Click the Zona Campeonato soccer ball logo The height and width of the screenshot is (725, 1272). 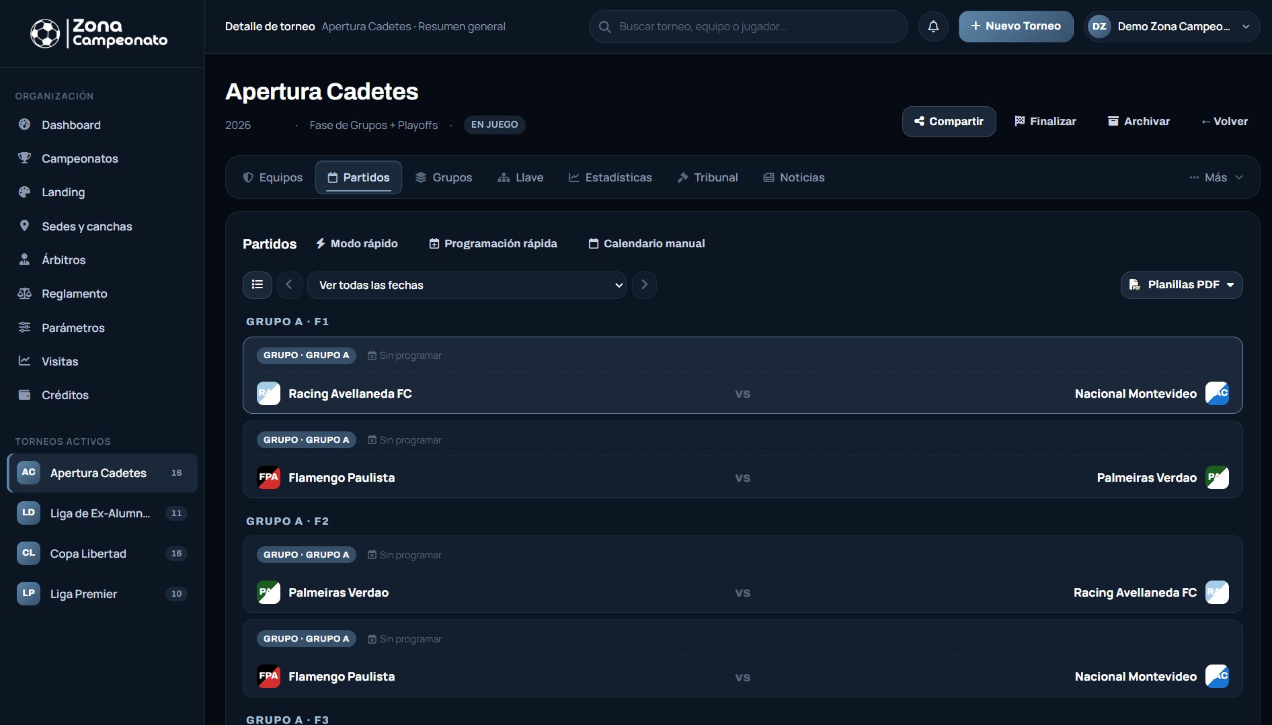point(45,33)
